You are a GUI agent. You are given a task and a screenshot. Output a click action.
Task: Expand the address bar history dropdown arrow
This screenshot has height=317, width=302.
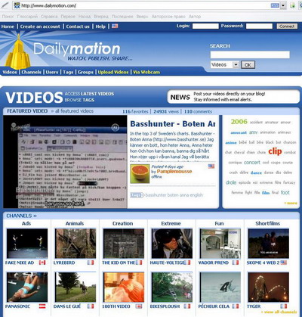pyautogui.click(x=283, y=5)
